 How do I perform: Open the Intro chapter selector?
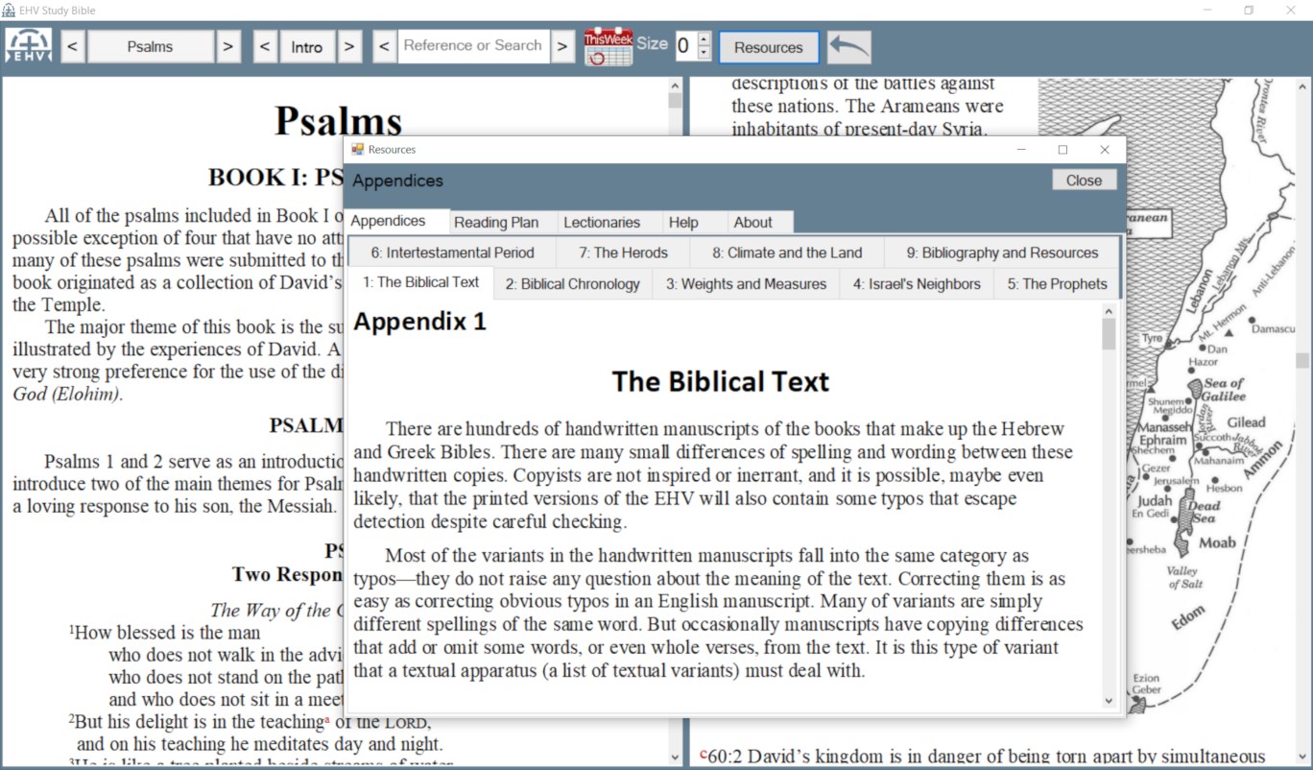point(307,45)
